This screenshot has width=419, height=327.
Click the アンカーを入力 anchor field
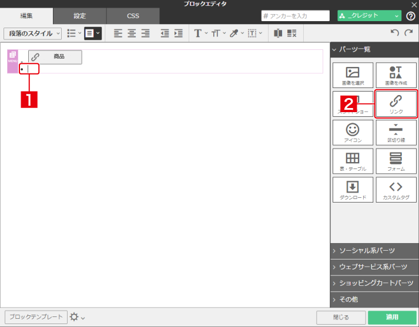(x=295, y=16)
